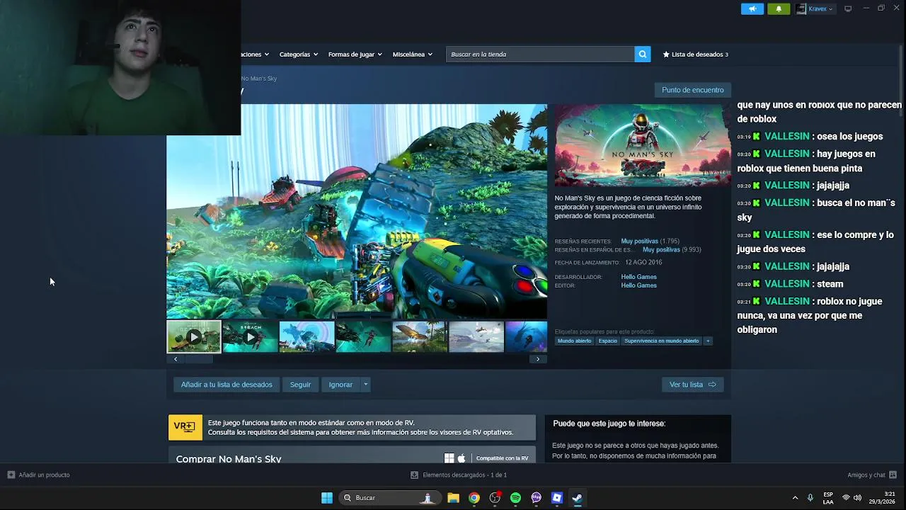Click the Seguir follow button

(x=300, y=385)
